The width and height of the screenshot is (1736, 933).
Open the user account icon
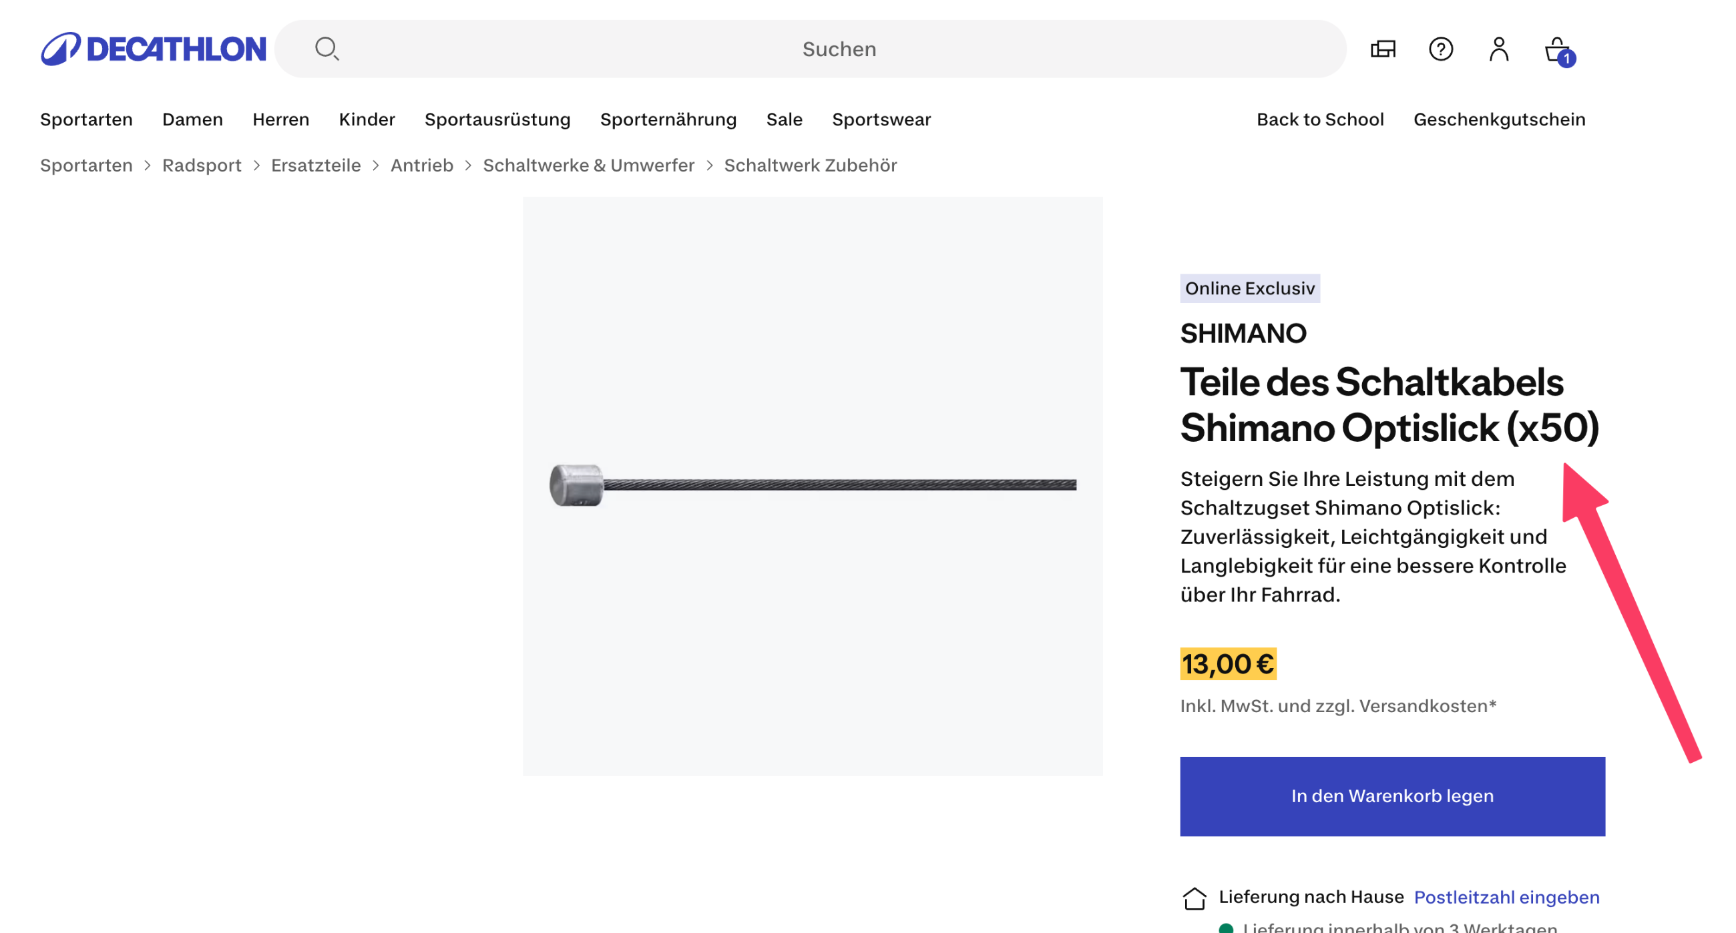coord(1498,49)
